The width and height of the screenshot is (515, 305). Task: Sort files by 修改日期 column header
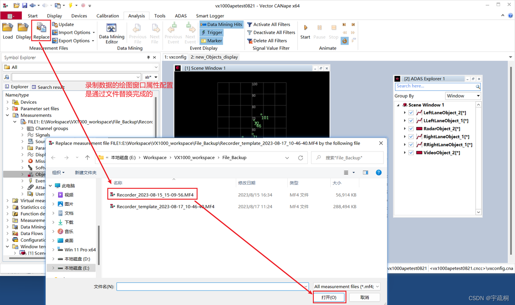click(247, 183)
